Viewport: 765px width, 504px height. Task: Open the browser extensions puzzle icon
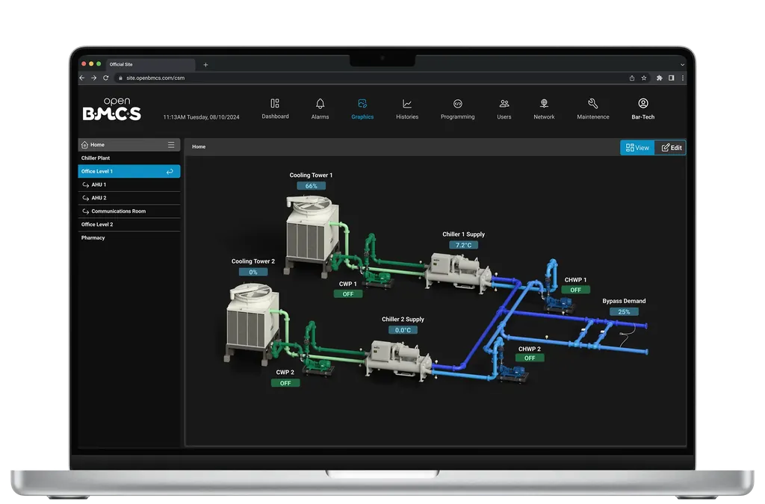pyautogui.click(x=659, y=78)
